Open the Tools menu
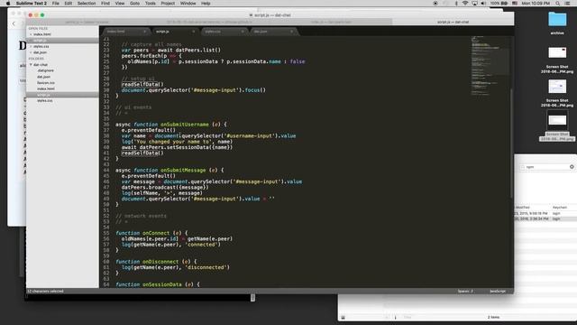 tap(151, 4)
